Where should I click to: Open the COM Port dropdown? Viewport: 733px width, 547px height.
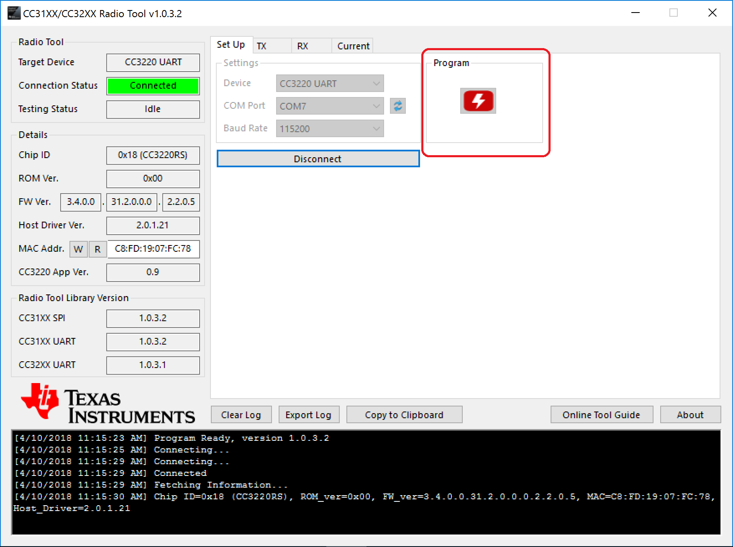[330, 106]
